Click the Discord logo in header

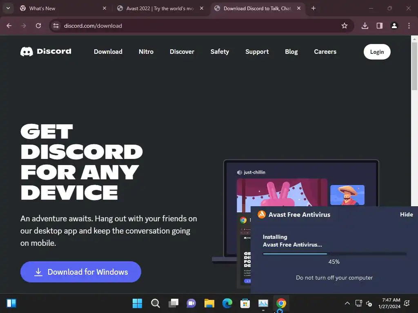(x=46, y=51)
